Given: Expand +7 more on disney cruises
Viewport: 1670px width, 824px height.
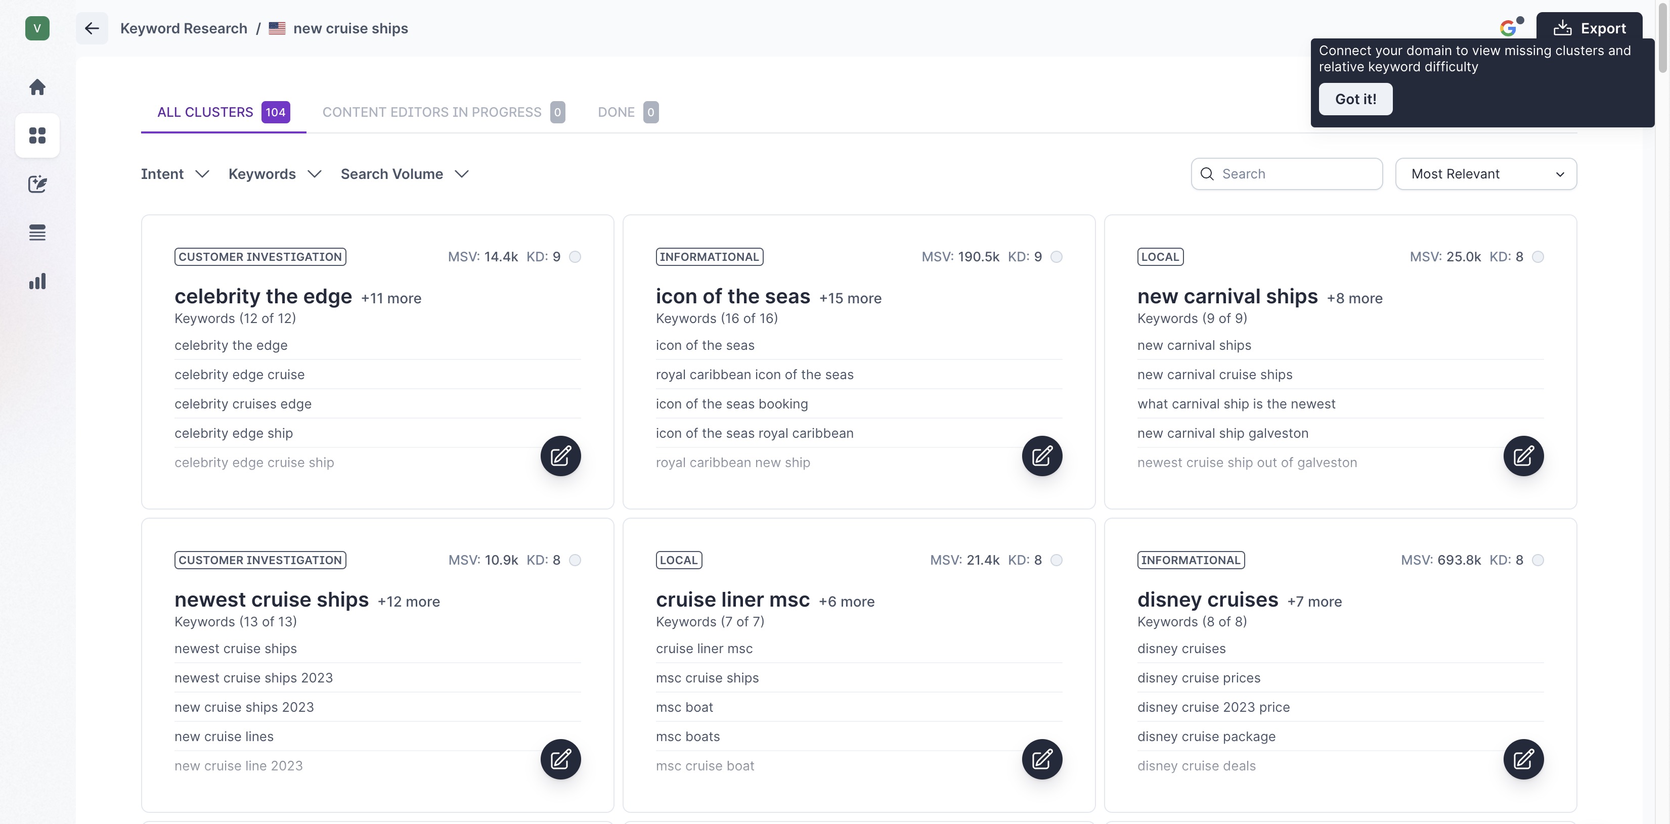Looking at the screenshot, I should (x=1314, y=601).
